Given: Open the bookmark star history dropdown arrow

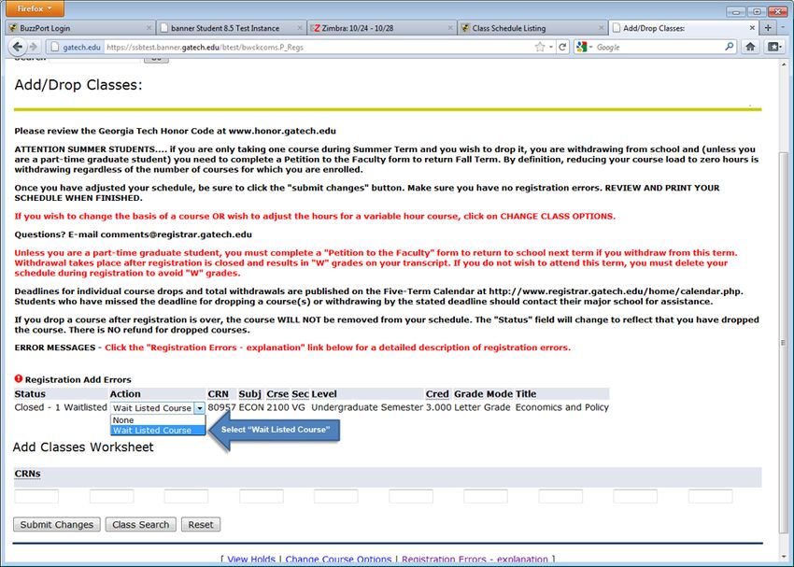Looking at the screenshot, I should [551, 47].
